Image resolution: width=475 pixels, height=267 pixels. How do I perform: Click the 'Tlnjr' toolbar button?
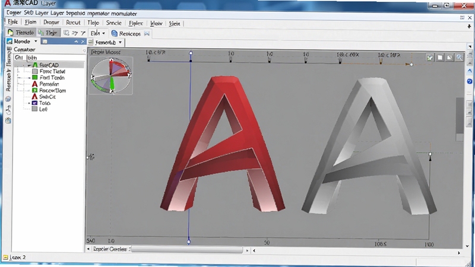(49, 33)
